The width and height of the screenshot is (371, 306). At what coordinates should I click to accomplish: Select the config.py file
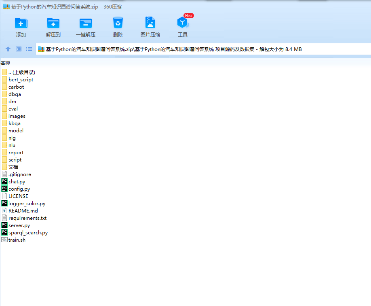(16, 189)
